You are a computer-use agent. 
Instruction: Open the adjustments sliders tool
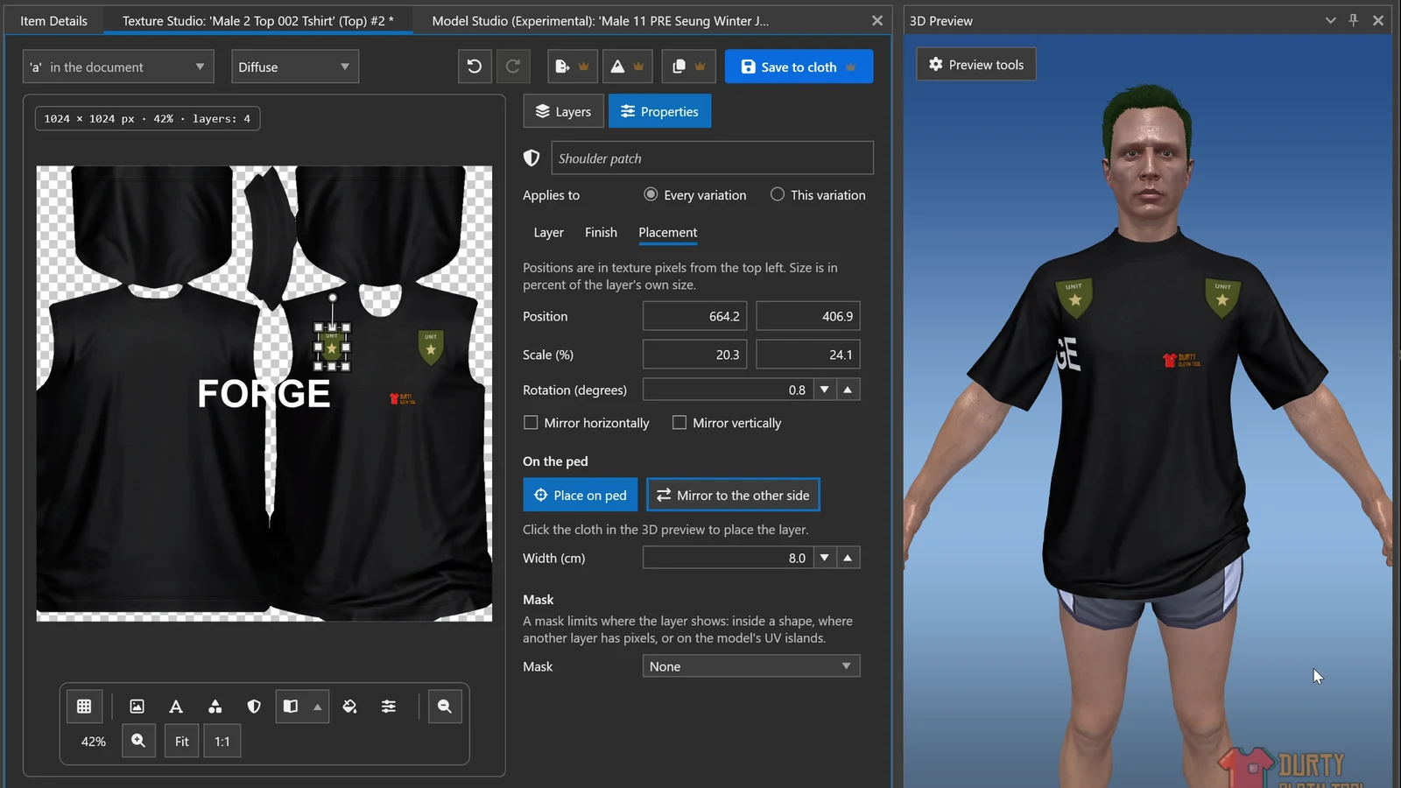389,707
